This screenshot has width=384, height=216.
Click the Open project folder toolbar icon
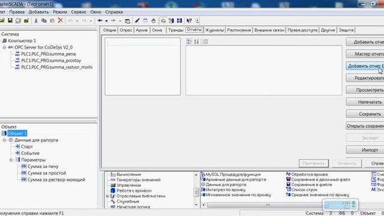pyautogui.click(x=2, y=21)
